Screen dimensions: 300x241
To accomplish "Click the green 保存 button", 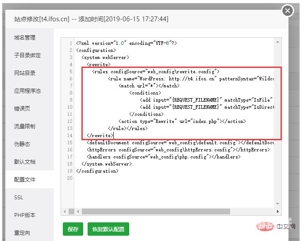I will pyautogui.click(x=73, y=229).
